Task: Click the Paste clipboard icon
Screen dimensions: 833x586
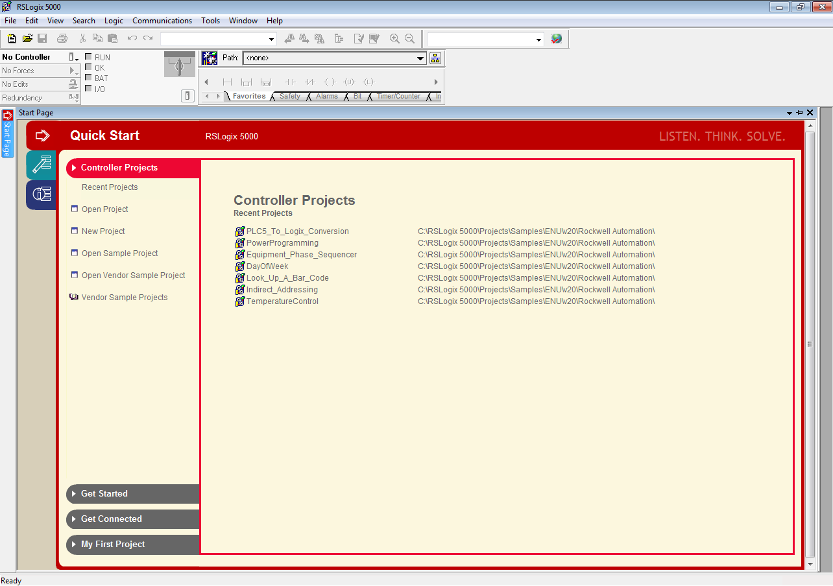Action: 112,39
